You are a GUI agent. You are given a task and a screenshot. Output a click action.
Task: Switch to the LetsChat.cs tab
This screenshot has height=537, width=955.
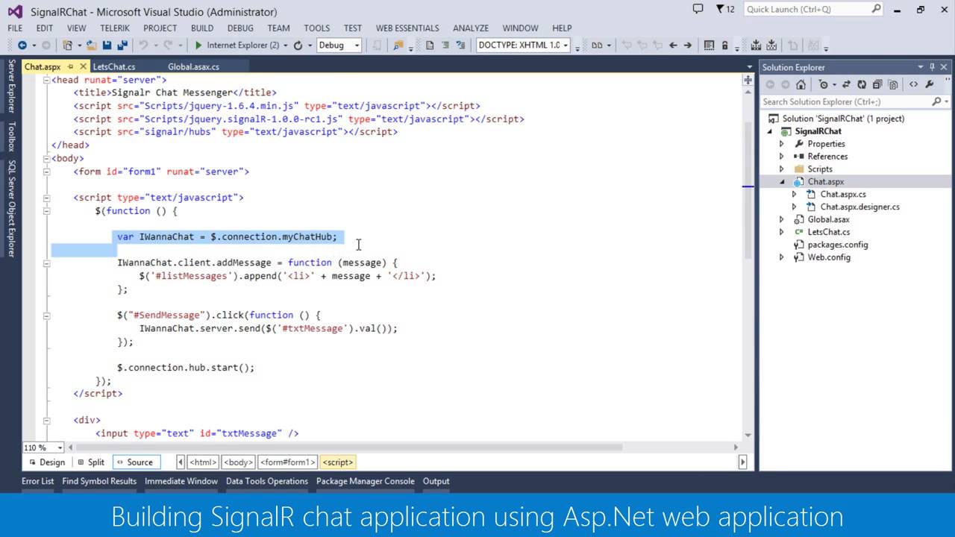[x=114, y=67]
